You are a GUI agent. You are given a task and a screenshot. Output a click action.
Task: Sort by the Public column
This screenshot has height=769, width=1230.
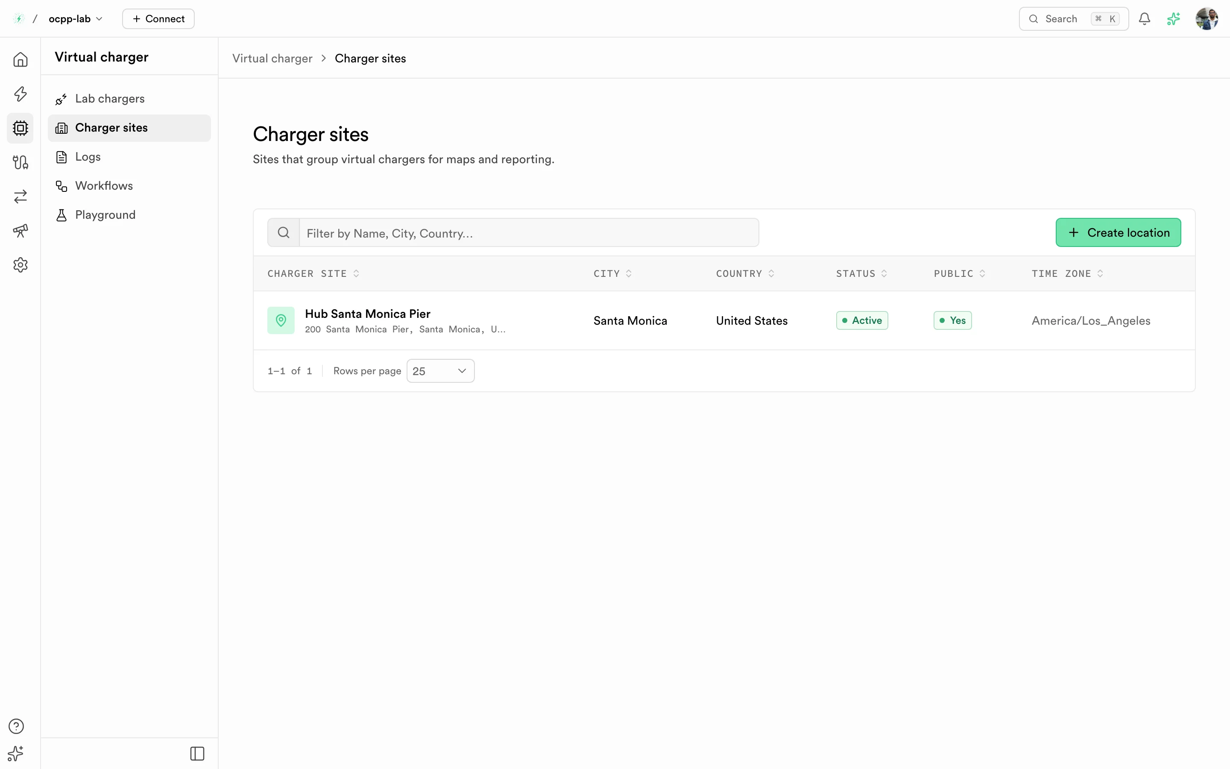click(960, 273)
